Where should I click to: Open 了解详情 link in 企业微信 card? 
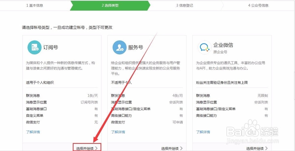203,132
